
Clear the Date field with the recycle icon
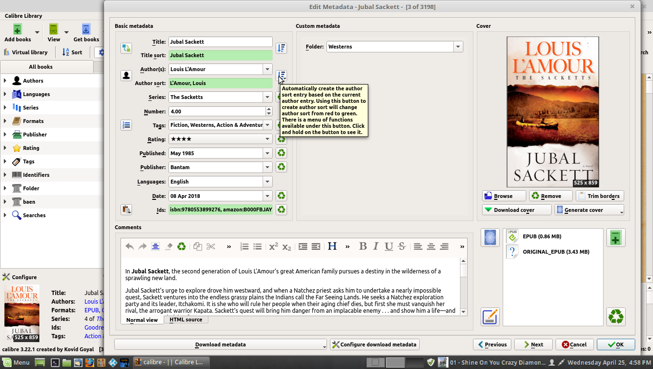pyautogui.click(x=281, y=196)
